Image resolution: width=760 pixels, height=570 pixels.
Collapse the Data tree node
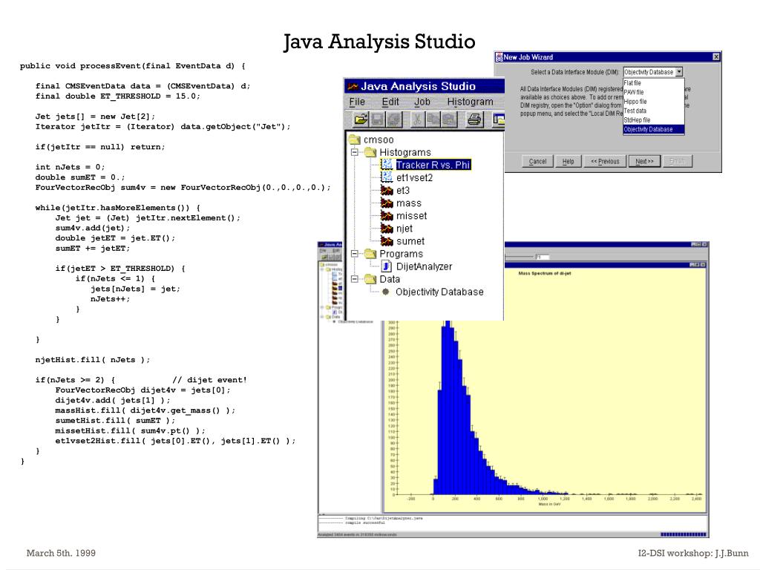tap(355, 279)
